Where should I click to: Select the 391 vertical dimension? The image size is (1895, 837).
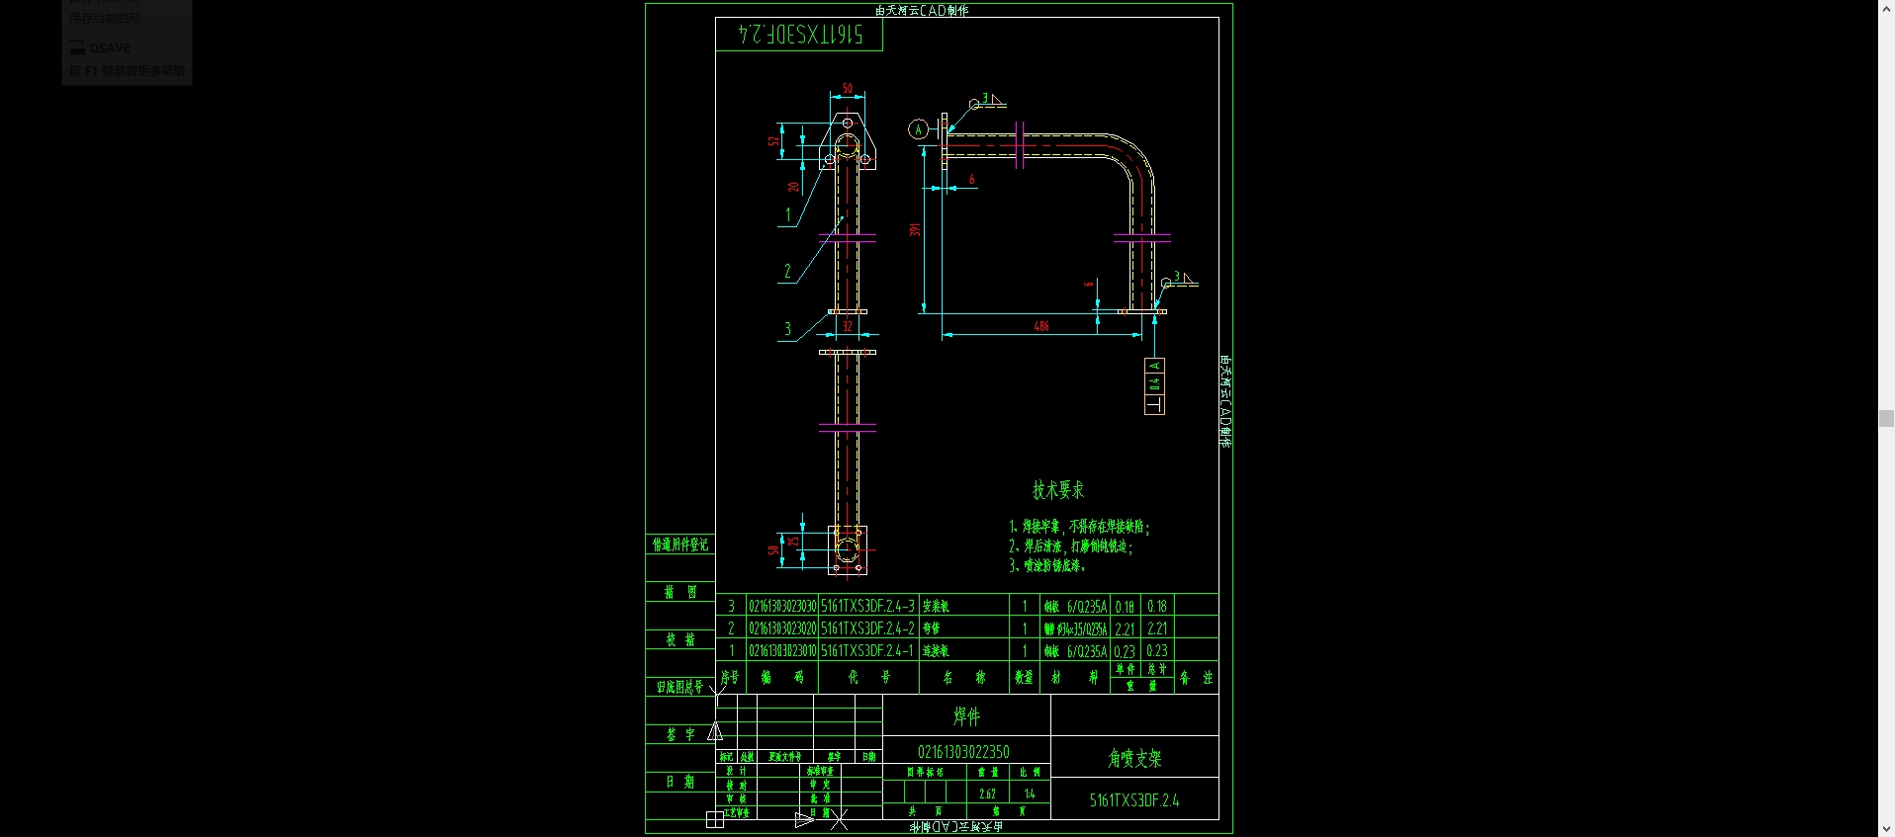point(915,229)
